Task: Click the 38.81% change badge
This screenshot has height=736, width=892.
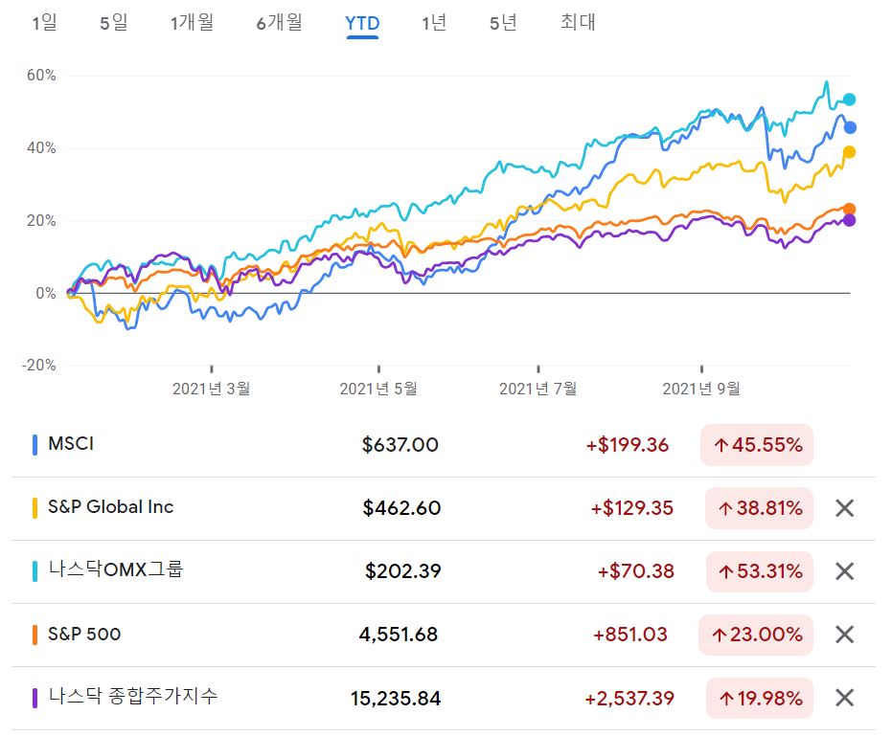Action: point(759,508)
